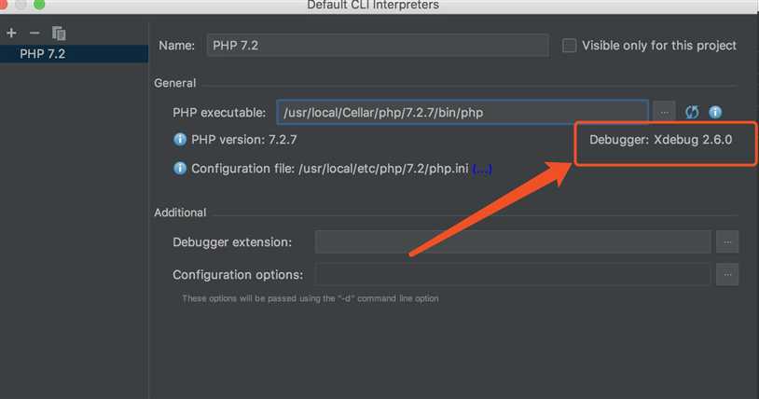Click the Debugger: Xdebug 2.6.0 label

click(660, 140)
